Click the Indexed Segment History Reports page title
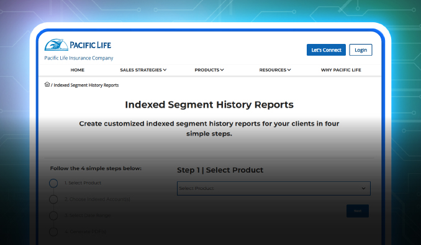This screenshot has height=245, width=421. coord(209,105)
